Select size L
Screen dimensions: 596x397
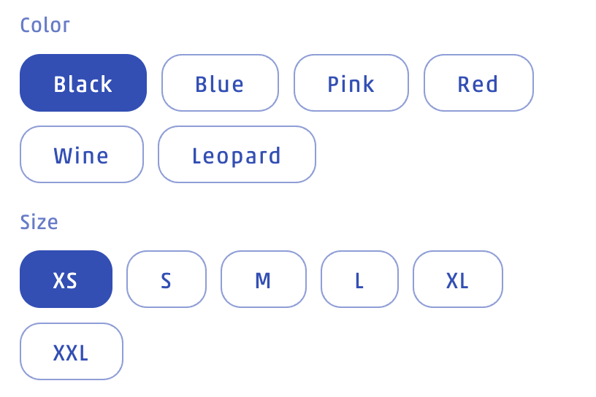(359, 280)
